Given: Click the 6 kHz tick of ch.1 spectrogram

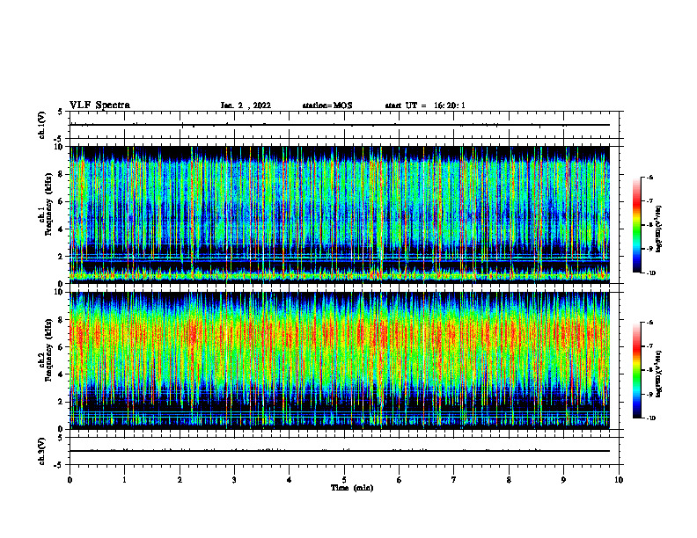Looking at the screenshot, I should 62,201.
